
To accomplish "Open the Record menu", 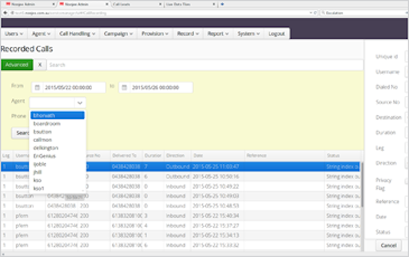I will [x=188, y=33].
